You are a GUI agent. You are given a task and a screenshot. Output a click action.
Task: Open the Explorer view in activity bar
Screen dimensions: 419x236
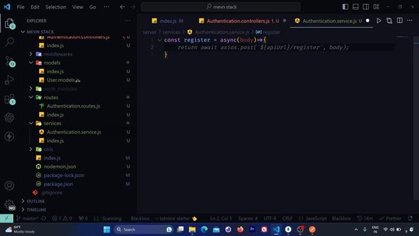pos(9,24)
